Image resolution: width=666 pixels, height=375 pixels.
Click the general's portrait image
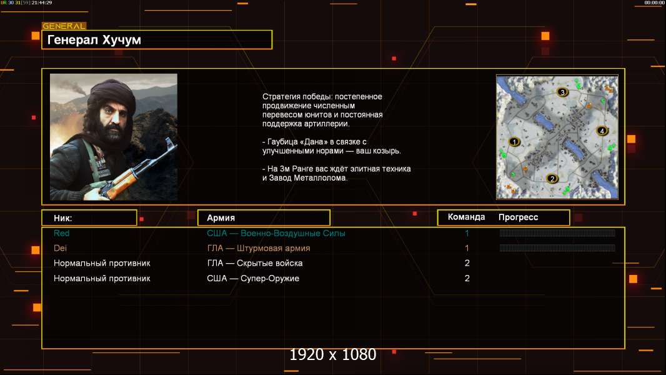(x=114, y=137)
